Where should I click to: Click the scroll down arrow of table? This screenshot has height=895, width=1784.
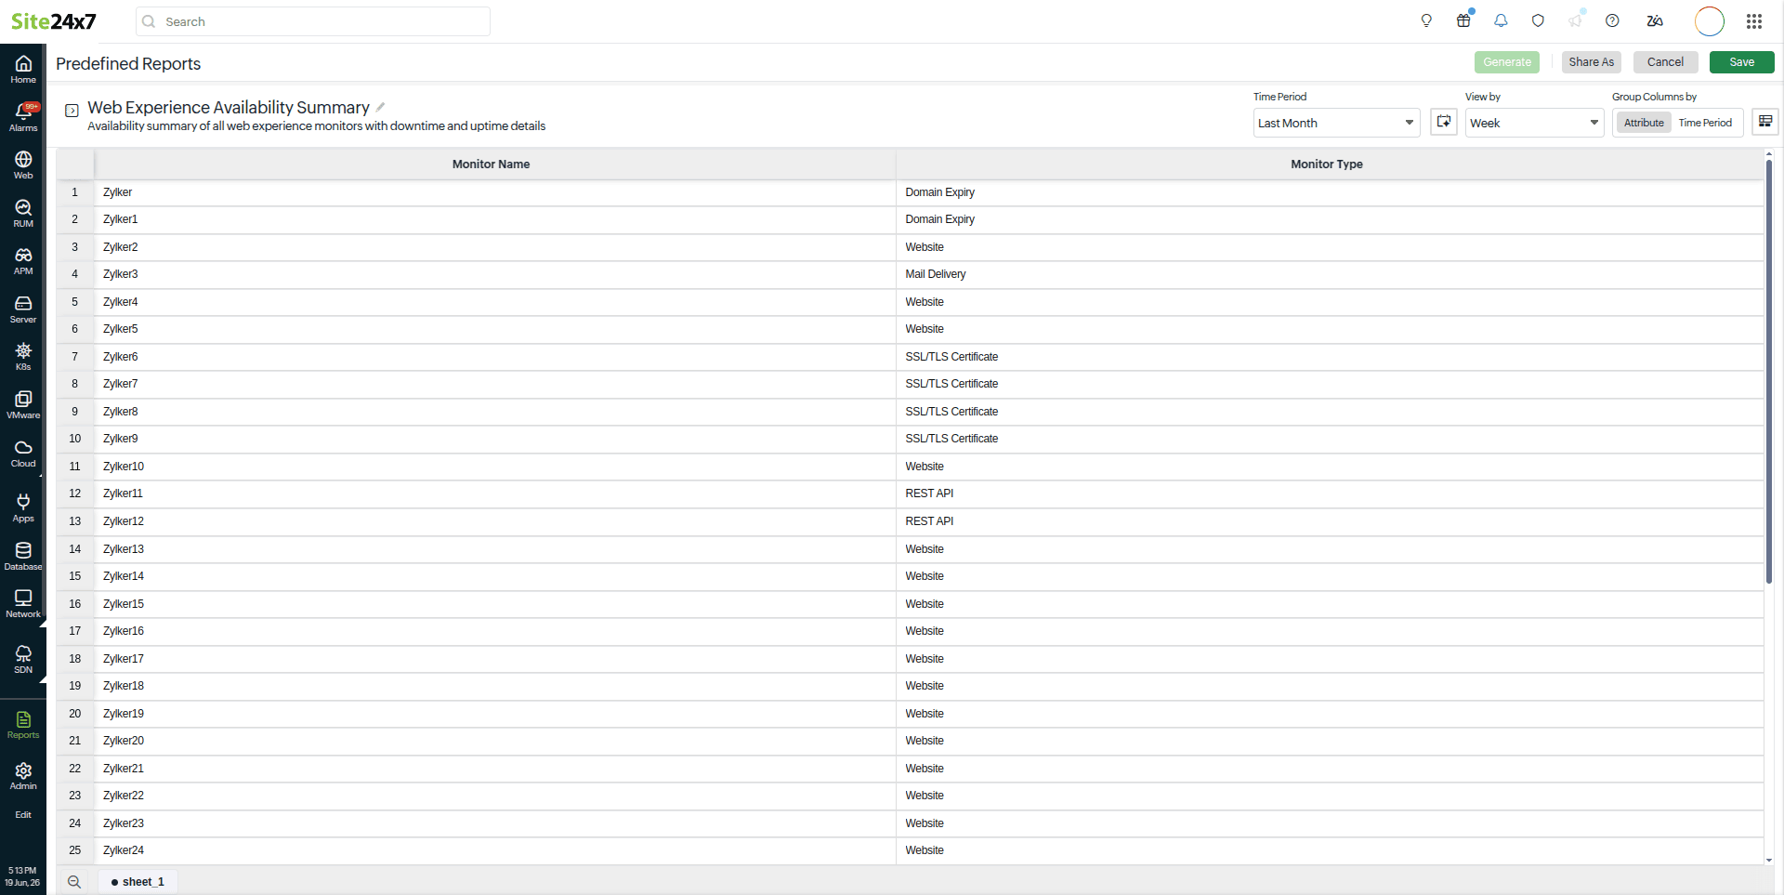point(1768,861)
